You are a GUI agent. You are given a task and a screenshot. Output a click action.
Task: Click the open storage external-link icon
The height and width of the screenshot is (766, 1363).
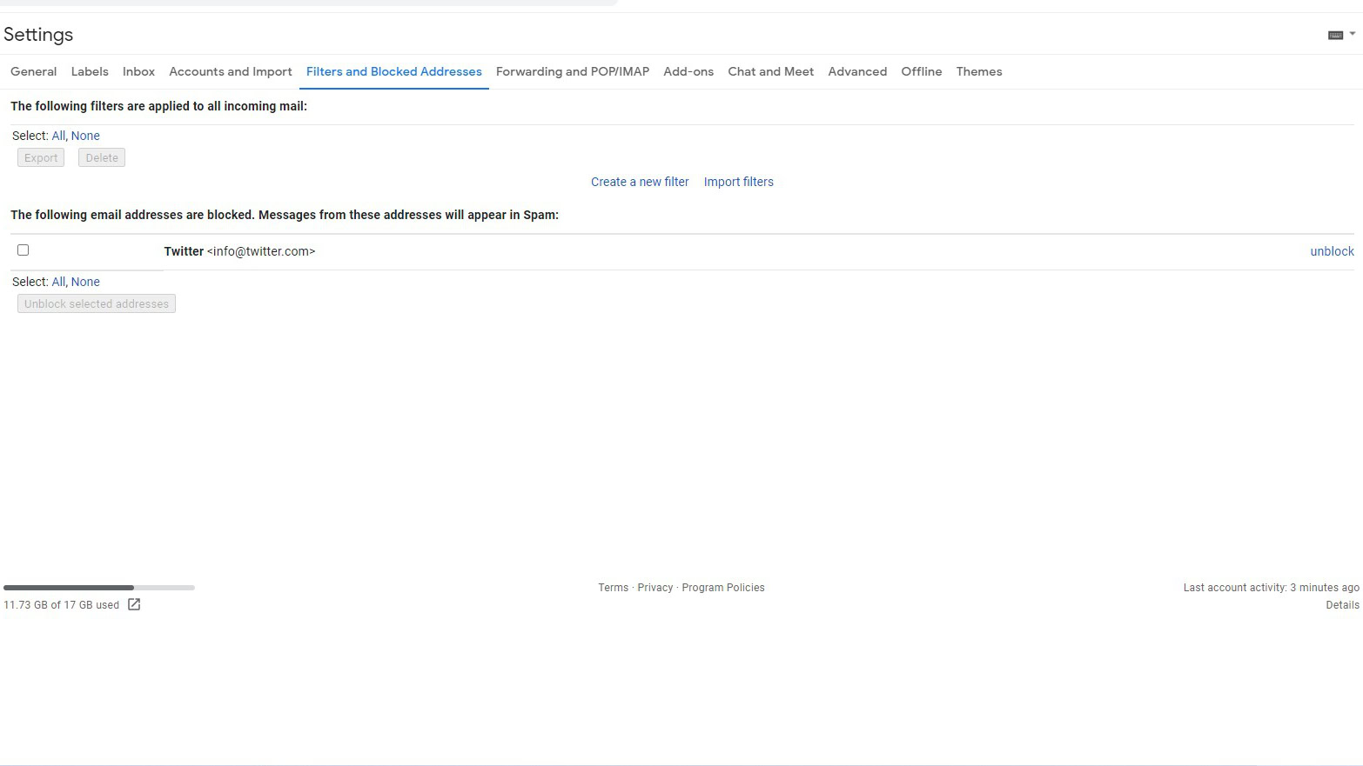[x=134, y=604]
